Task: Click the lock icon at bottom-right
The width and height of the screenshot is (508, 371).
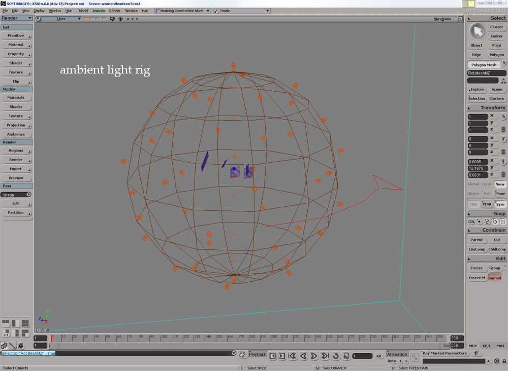Action: tap(504, 361)
